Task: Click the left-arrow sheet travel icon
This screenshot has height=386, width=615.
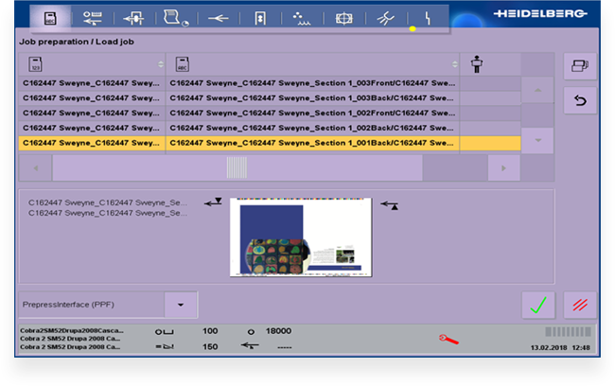Action: tap(218, 18)
